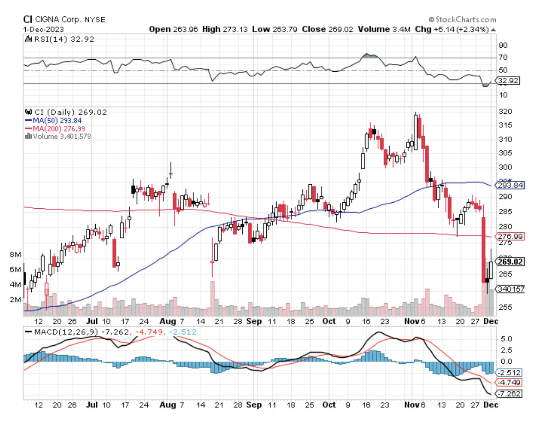The height and width of the screenshot is (427, 535).
Task: Click the volume bars icon in legend
Action: [28, 136]
